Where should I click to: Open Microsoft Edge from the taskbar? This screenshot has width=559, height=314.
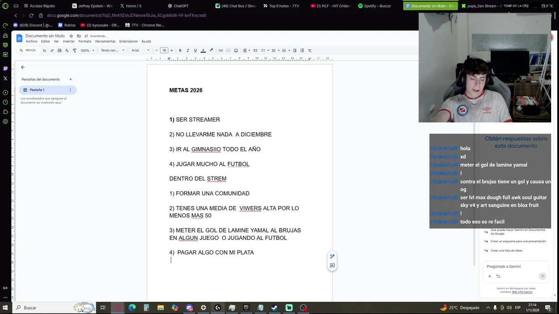(x=132, y=307)
